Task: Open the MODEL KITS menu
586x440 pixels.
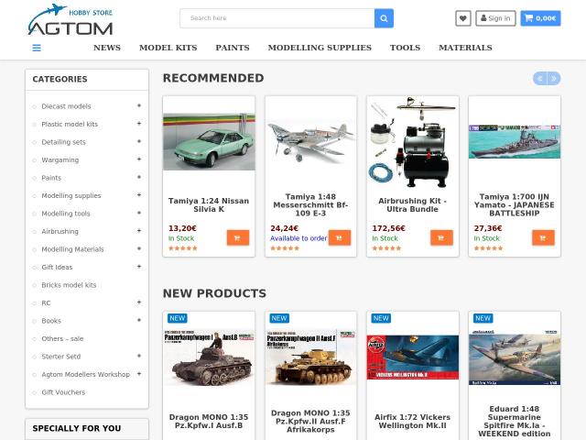Action: (x=168, y=48)
